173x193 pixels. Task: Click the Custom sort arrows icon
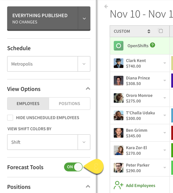[x=149, y=31]
